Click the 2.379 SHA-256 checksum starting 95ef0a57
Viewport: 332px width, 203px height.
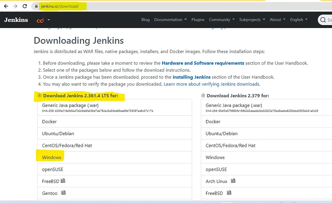coord(262,111)
